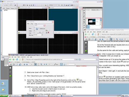Go to next page in Exercise 2 PDF
Viewport: 129px width, 97px height.
pos(102,39)
